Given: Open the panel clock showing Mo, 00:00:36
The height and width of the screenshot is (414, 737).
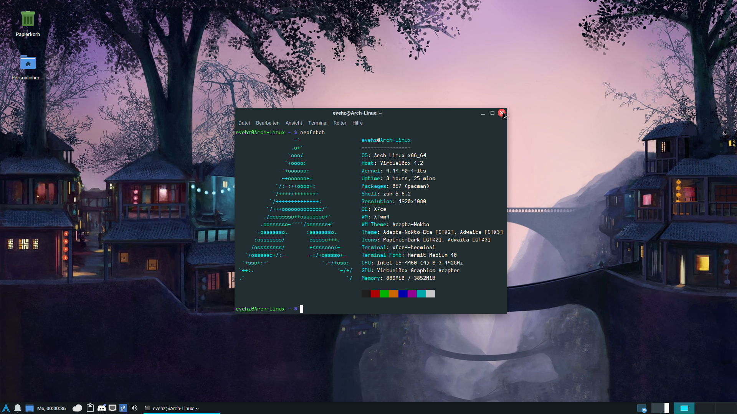Looking at the screenshot, I should tap(51, 408).
